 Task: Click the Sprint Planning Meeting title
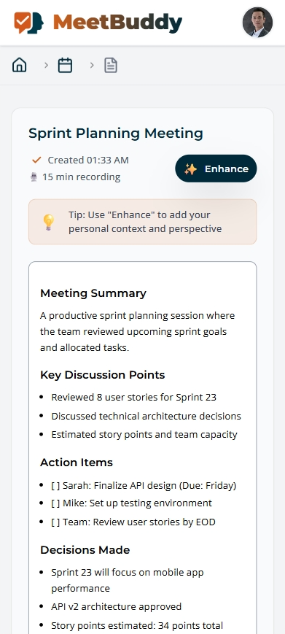(116, 133)
